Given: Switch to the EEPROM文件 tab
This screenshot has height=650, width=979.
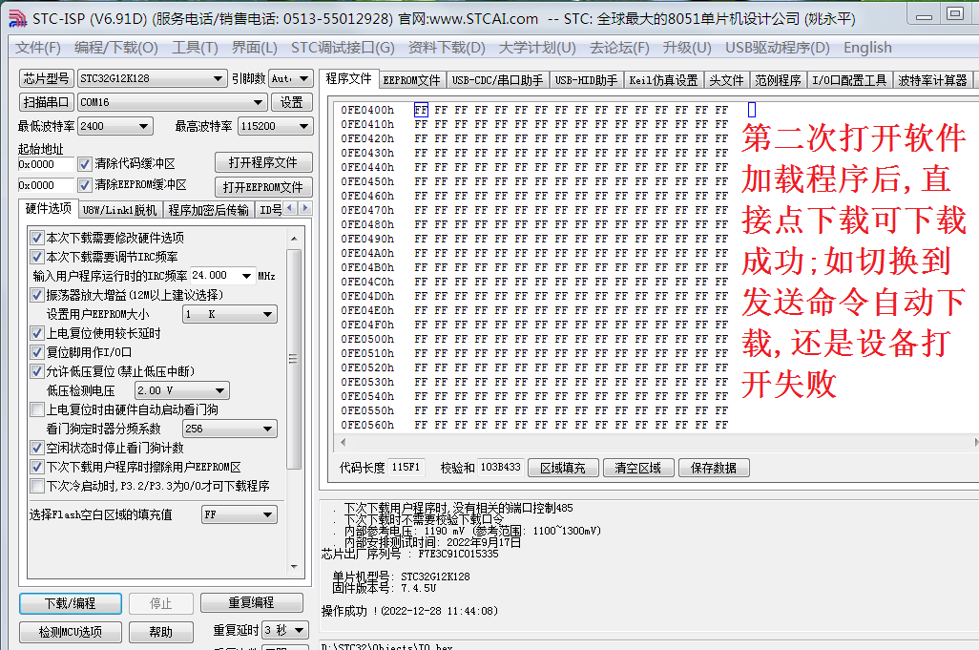Looking at the screenshot, I should click(x=411, y=80).
